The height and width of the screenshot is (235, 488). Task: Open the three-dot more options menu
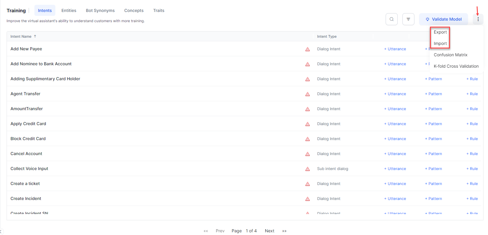(x=478, y=19)
